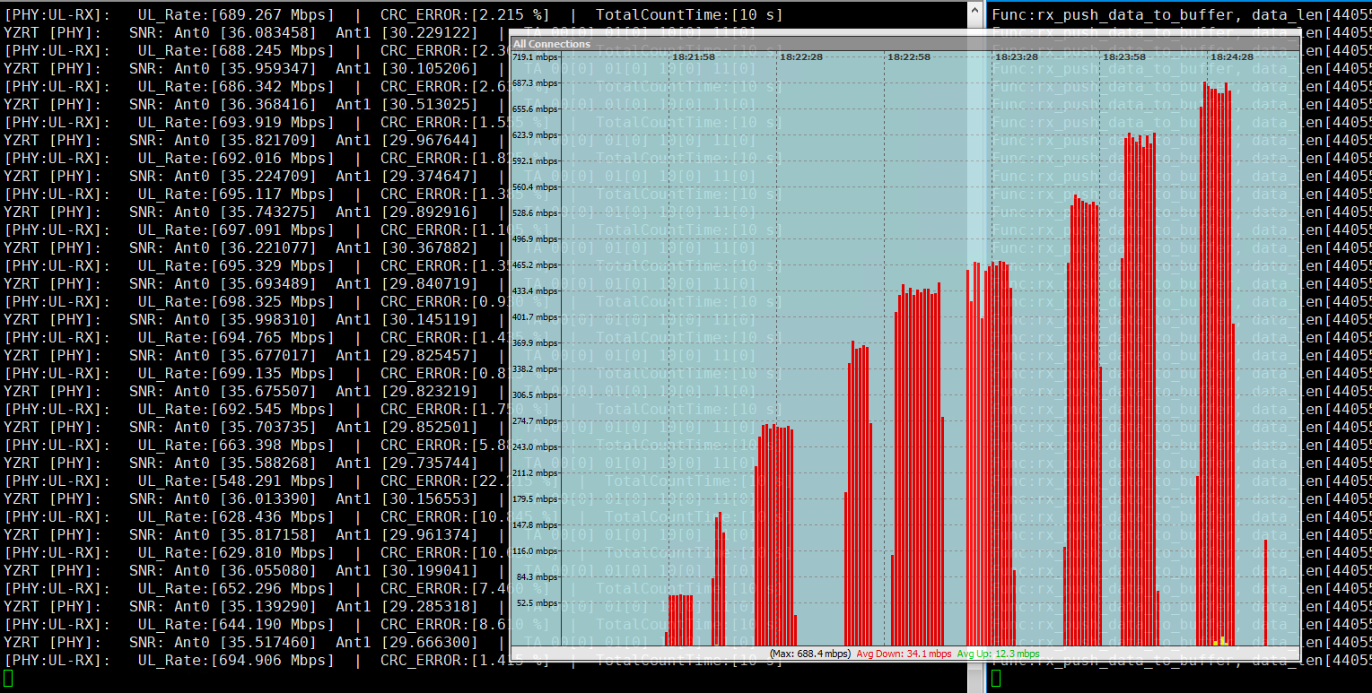Click the 655.6 mbps axis label
This screenshot has height=693, width=1372.
[x=535, y=108]
